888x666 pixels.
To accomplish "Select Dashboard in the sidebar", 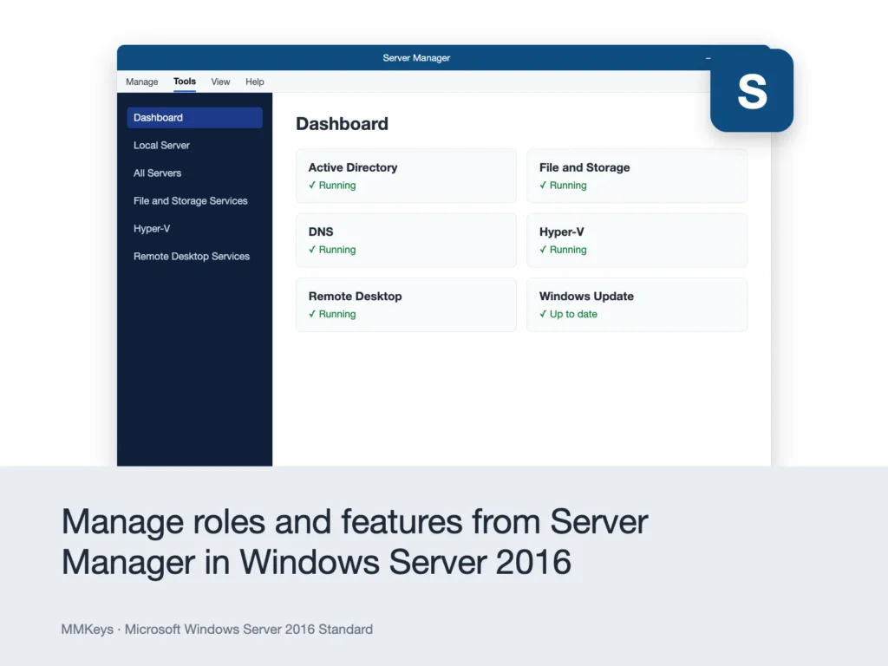I will (x=195, y=118).
